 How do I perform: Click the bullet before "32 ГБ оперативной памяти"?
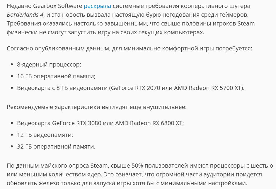click(12, 147)
